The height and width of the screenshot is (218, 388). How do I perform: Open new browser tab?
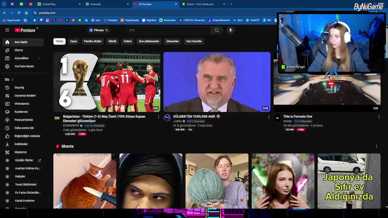pyautogui.click(x=231, y=4)
